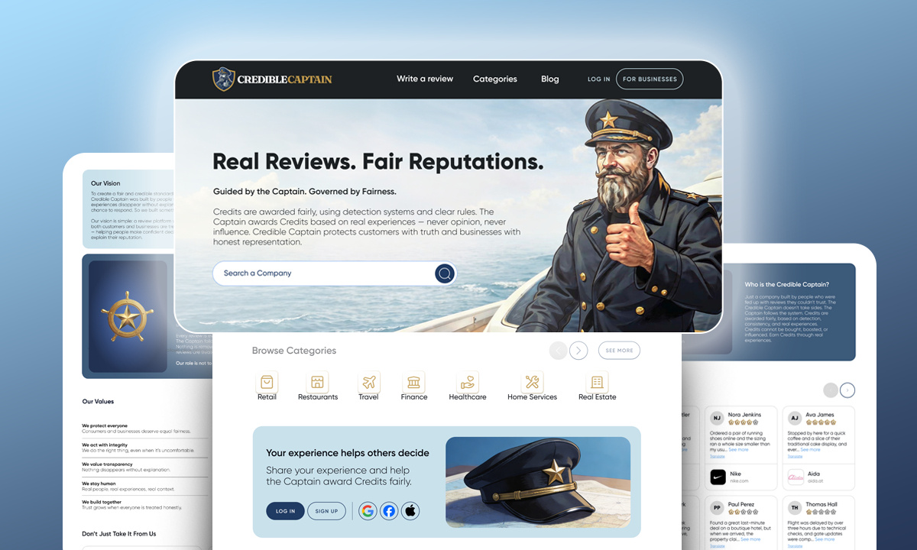The width and height of the screenshot is (917, 550).
Task: Click Real Reviews. Fair Reputations. headline
Action: click(x=378, y=161)
